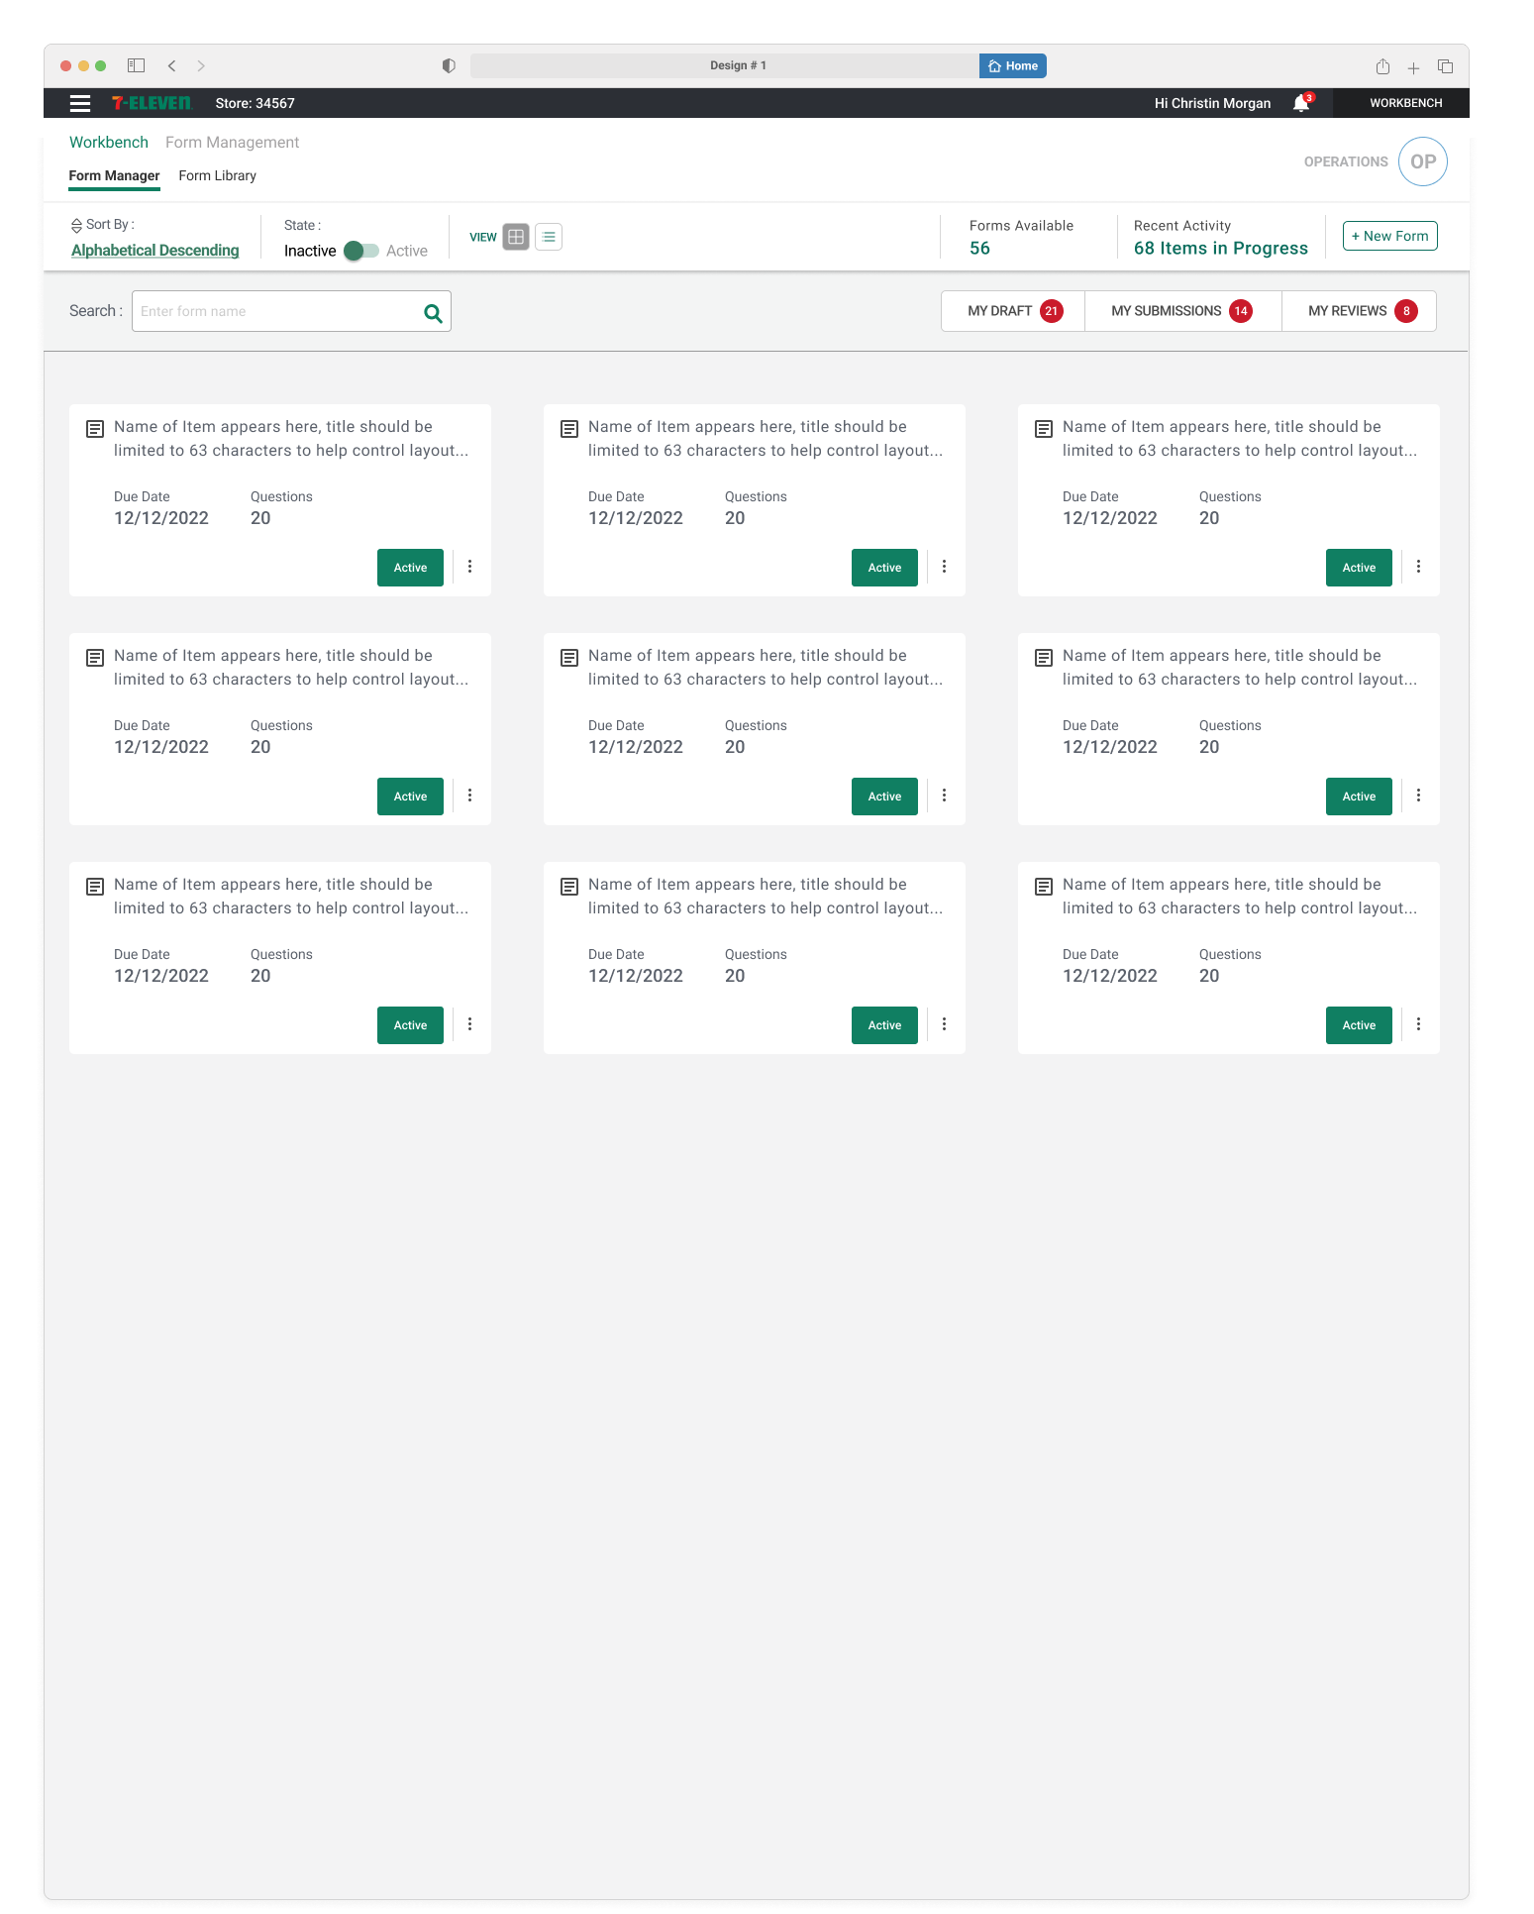
Task: Click the Forms Available count 56
Action: (979, 249)
